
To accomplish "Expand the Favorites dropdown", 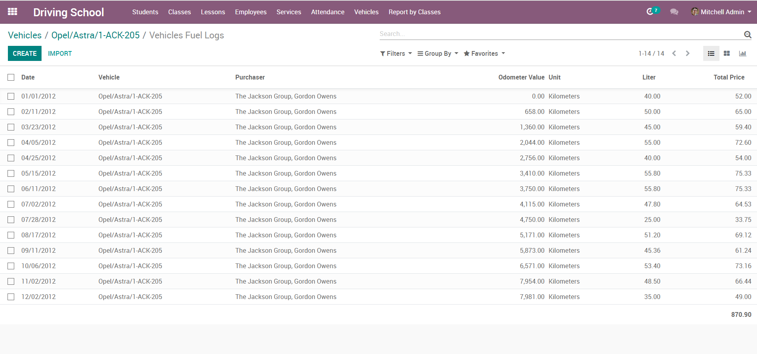I will coord(484,53).
